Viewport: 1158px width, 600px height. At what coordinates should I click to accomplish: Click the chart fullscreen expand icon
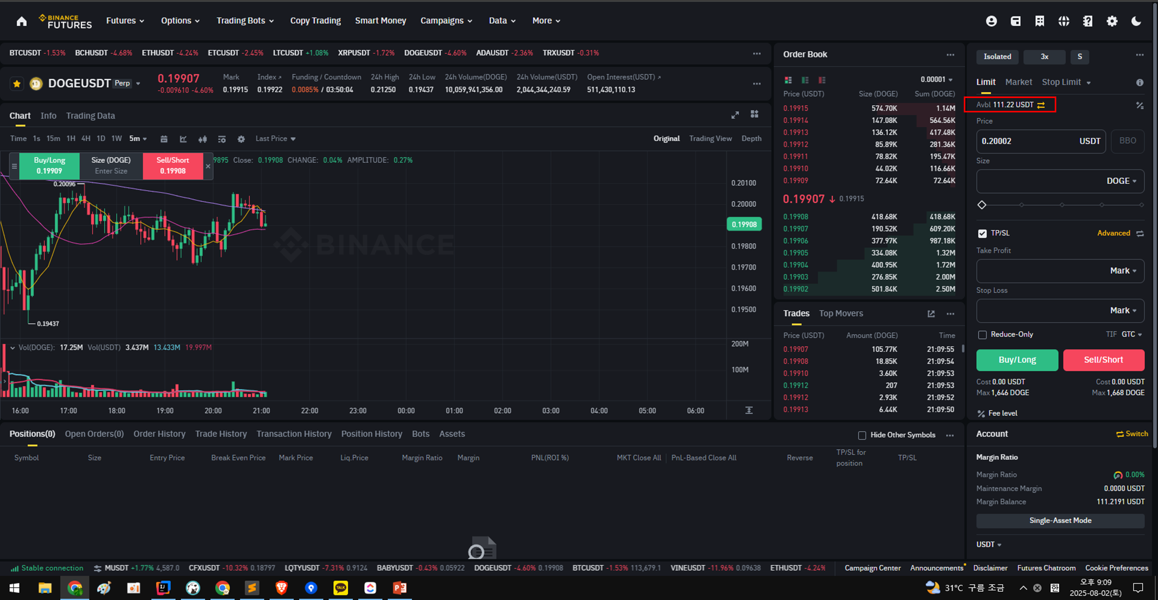(x=735, y=115)
